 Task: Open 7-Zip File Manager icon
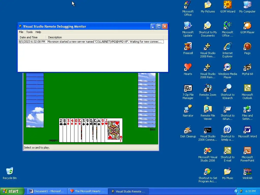point(188,92)
